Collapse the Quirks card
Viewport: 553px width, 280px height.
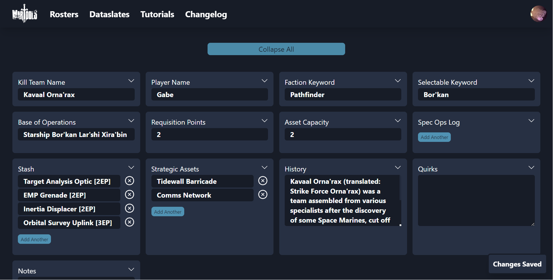(x=531, y=168)
